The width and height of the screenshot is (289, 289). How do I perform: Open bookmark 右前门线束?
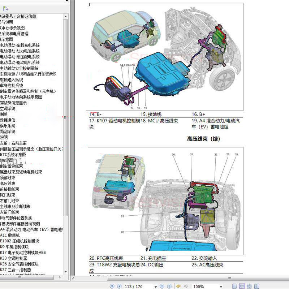10,201
